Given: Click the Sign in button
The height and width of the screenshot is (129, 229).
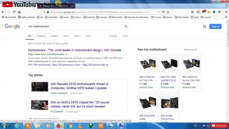Looking at the screenshot, I should tap(215, 27).
